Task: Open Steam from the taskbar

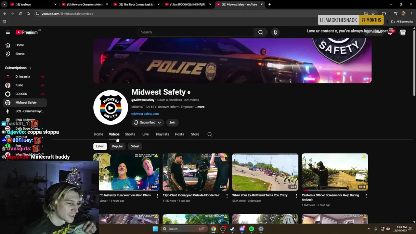Action: [x=232, y=229]
